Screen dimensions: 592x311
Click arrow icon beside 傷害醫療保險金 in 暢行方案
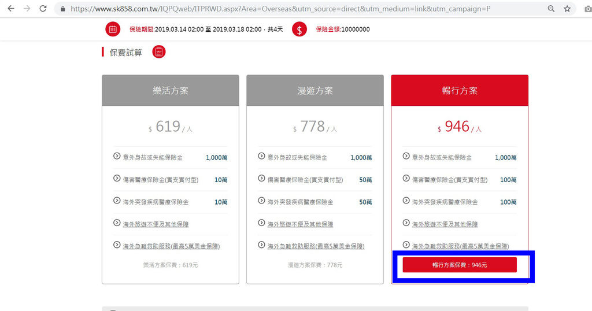click(406, 178)
